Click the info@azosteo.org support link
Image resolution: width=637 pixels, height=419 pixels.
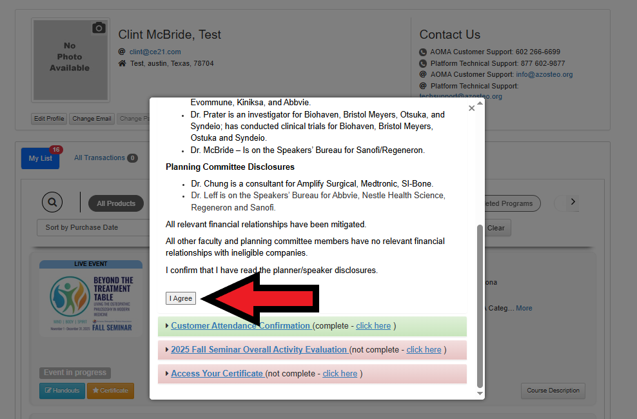(544, 74)
